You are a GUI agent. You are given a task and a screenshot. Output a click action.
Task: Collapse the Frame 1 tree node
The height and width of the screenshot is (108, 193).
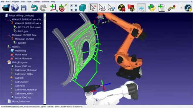point(6,47)
